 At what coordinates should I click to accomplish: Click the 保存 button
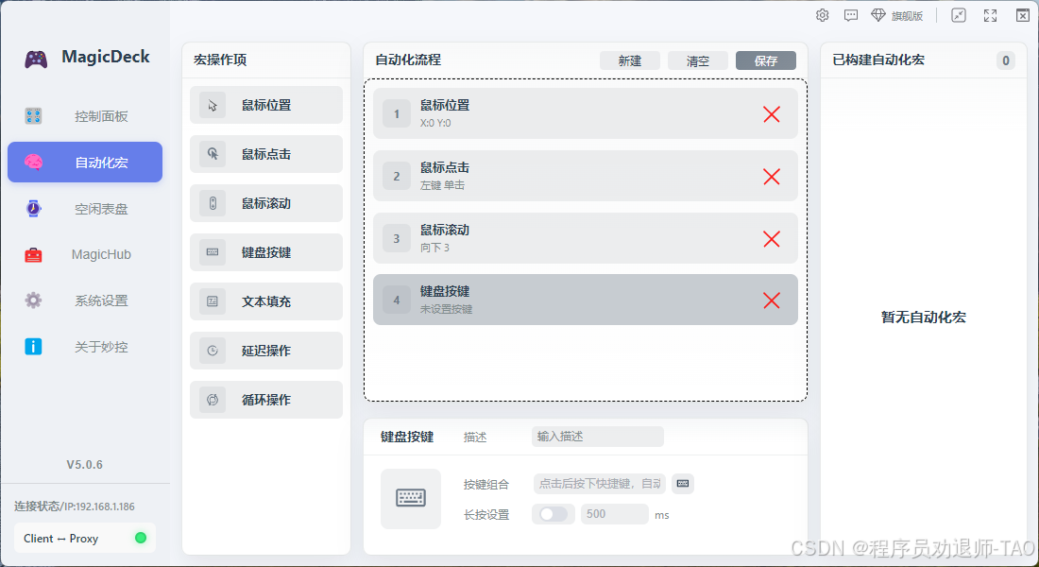click(766, 60)
